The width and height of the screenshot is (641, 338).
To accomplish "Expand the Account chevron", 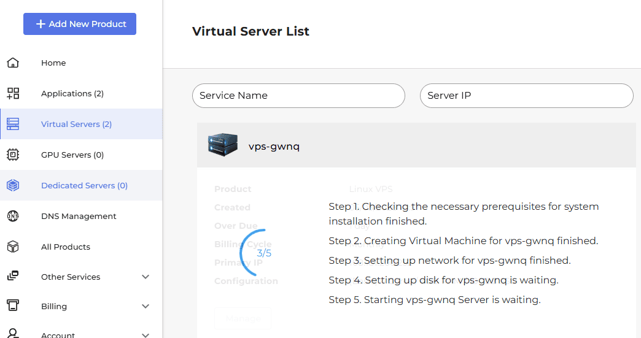I will coord(146,335).
